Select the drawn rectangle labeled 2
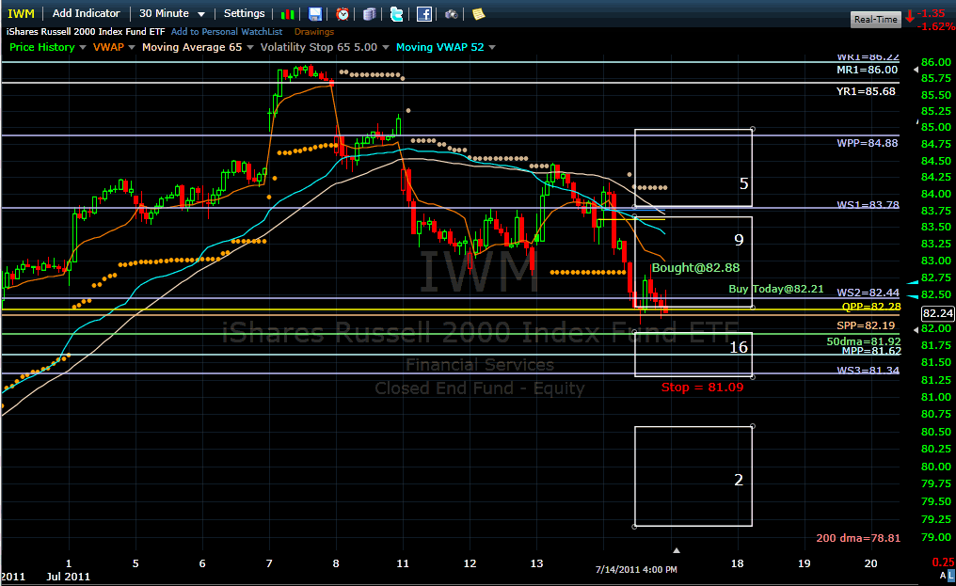Viewport: 956px width, 586px height. [x=693, y=476]
